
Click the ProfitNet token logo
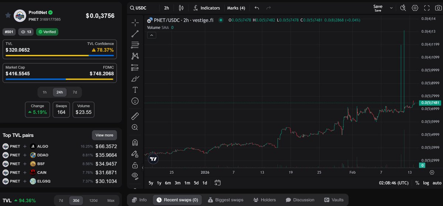point(20,16)
